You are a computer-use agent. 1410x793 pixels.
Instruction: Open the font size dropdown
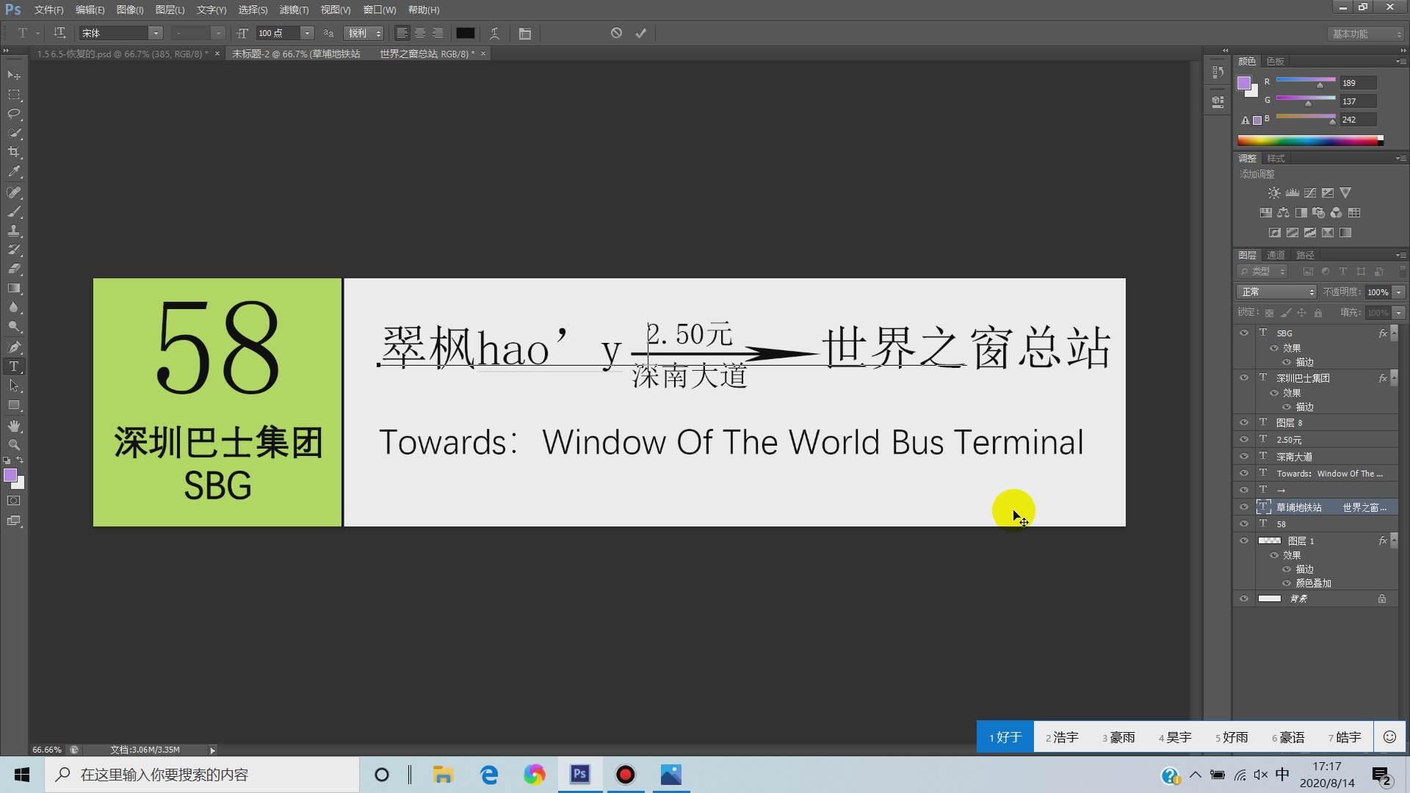point(307,33)
